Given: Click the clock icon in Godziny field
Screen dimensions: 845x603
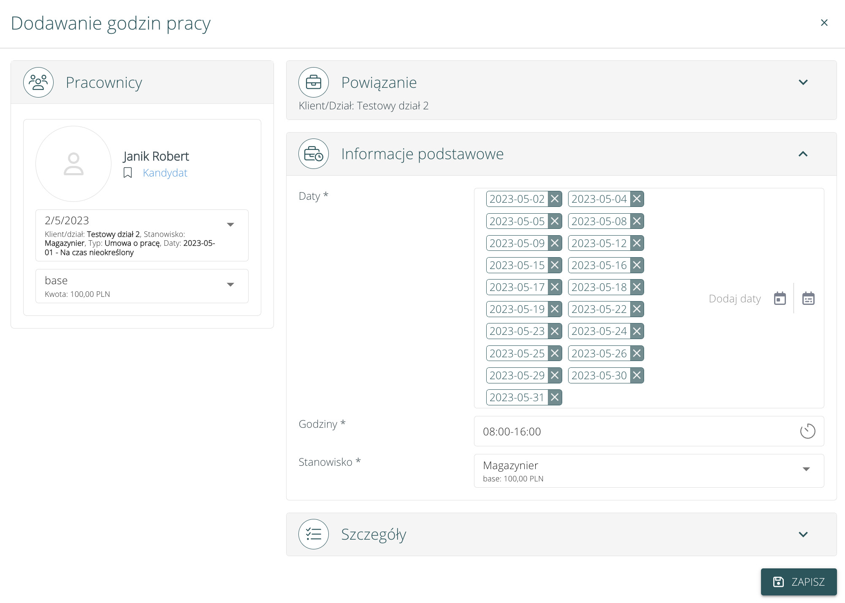Looking at the screenshot, I should pos(807,431).
